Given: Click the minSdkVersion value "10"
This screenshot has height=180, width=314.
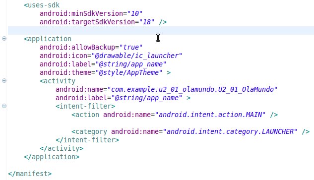Looking at the screenshot, I should point(135,13).
